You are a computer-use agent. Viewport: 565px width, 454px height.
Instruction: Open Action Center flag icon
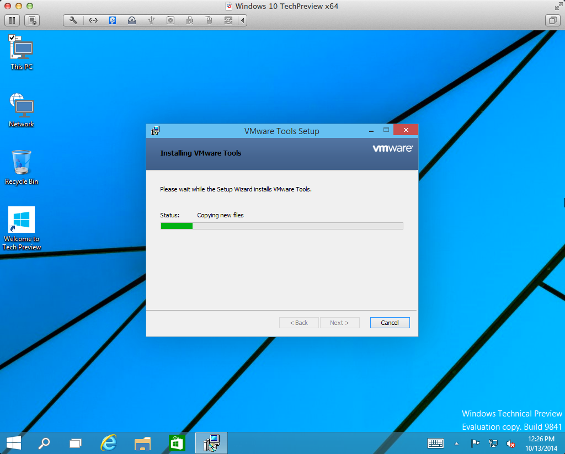475,443
